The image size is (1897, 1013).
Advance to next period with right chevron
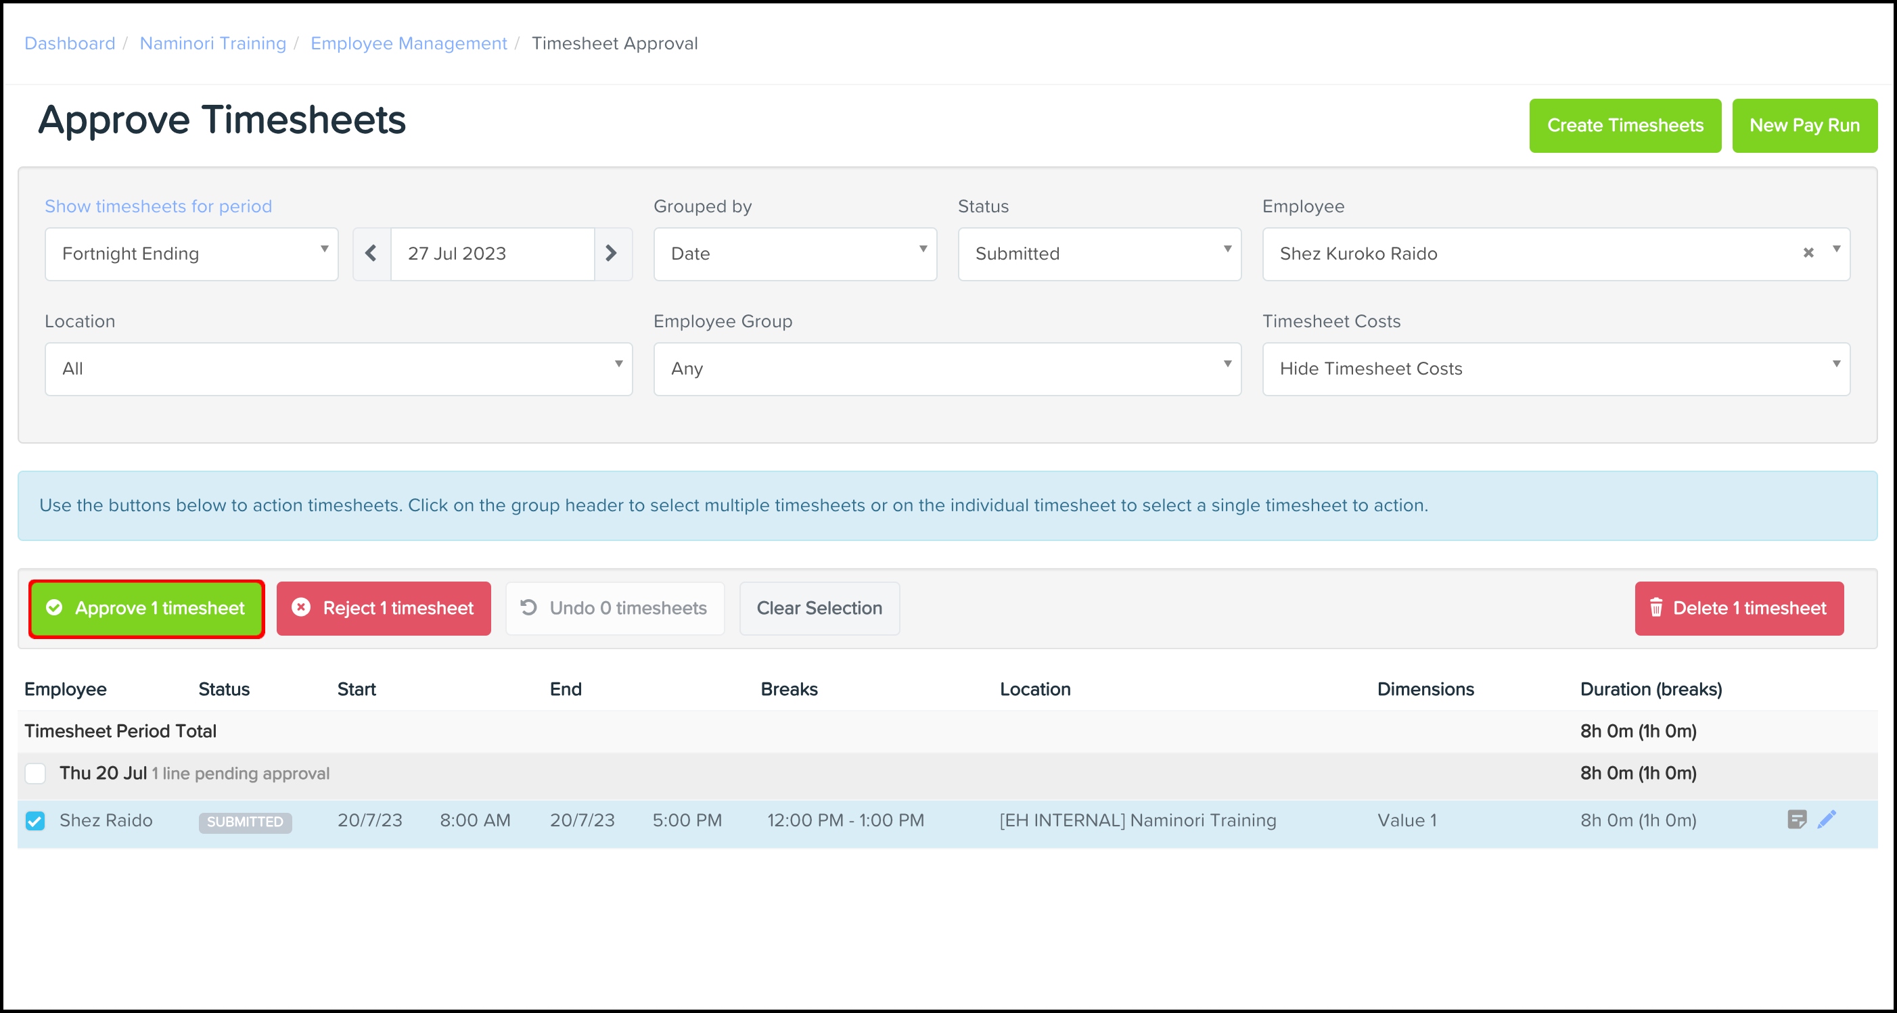pos(611,253)
